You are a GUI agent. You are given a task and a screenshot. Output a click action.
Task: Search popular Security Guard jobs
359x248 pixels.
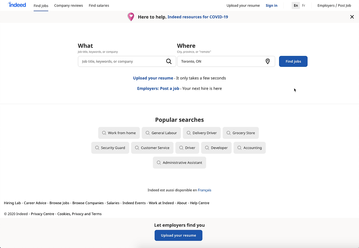(x=110, y=148)
